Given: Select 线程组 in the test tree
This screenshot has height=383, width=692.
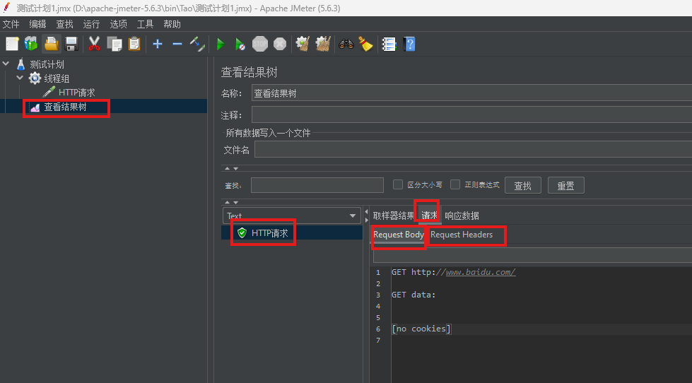Looking at the screenshot, I should point(57,78).
